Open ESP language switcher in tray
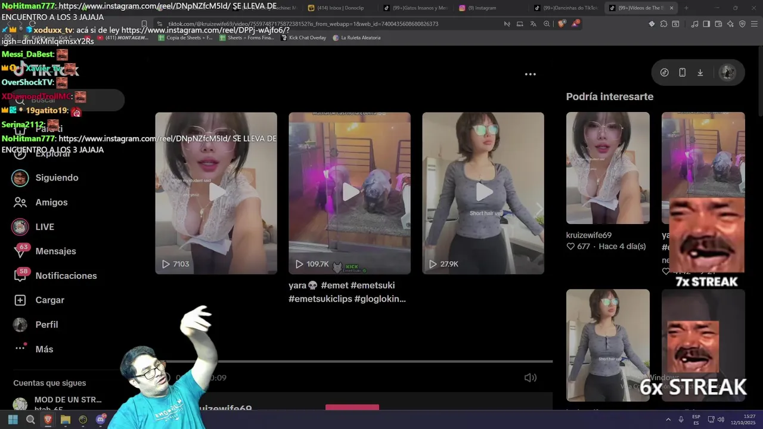The height and width of the screenshot is (429, 763). coord(696,419)
